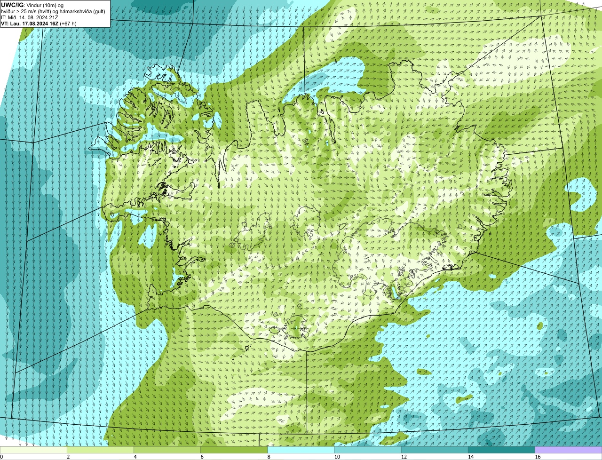Click the light green 2–4 m/s legend swatch
Image resolution: width=602 pixels, height=460 pixels.
pyautogui.click(x=100, y=450)
